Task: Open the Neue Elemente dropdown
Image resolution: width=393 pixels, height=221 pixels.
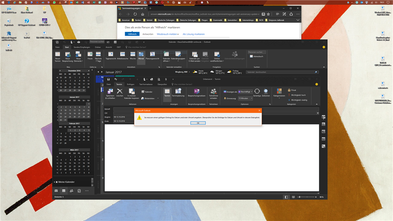Action: pyautogui.click(x=78, y=57)
